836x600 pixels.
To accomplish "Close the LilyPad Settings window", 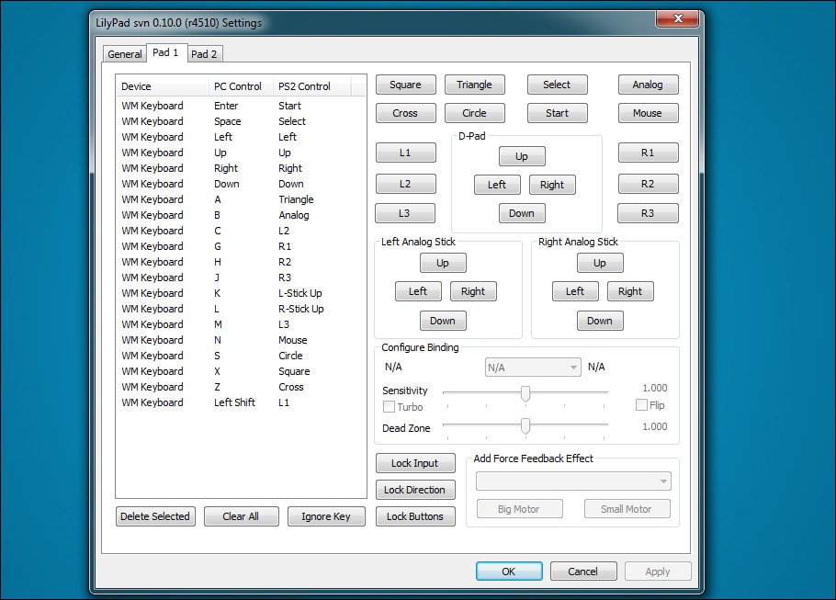I will [678, 18].
